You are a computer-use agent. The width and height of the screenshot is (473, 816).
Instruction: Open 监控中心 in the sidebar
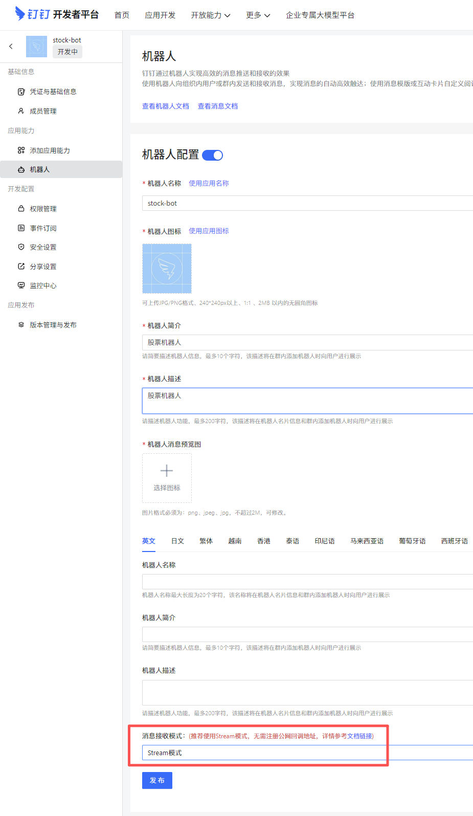click(43, 285)
